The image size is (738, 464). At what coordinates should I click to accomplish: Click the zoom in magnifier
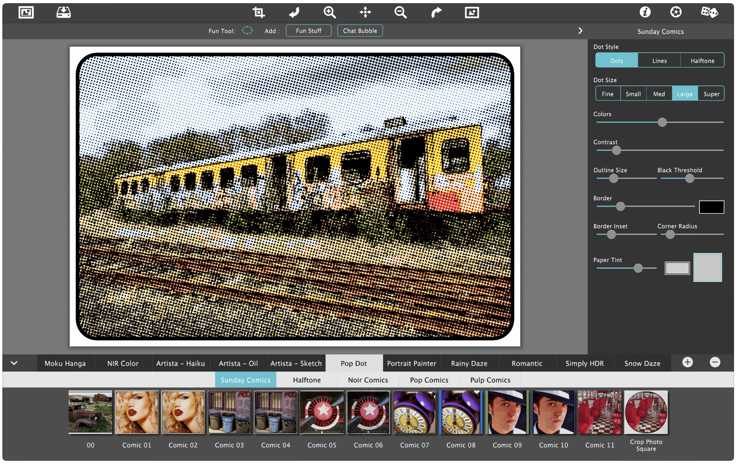tap(330, 12)
